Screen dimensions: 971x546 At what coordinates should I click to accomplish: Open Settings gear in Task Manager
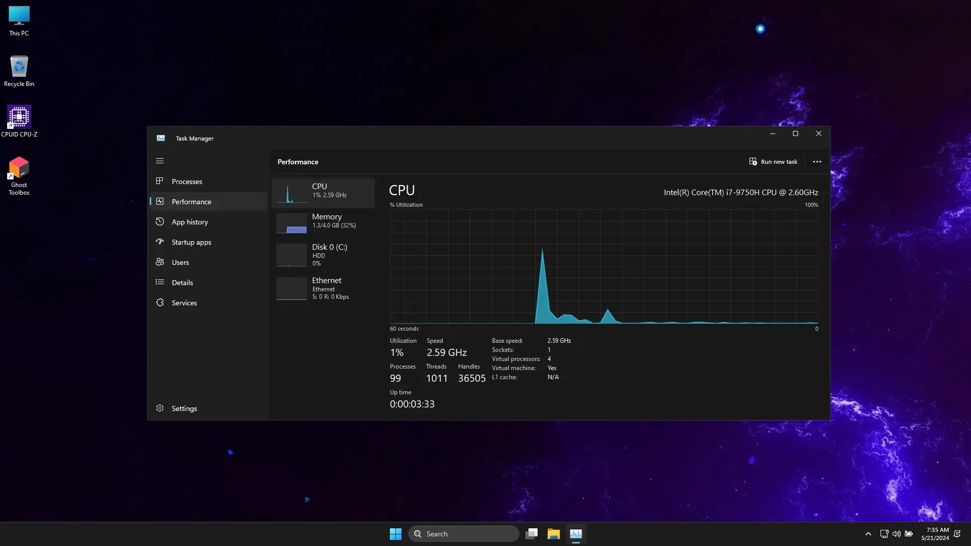coord(160,408)
